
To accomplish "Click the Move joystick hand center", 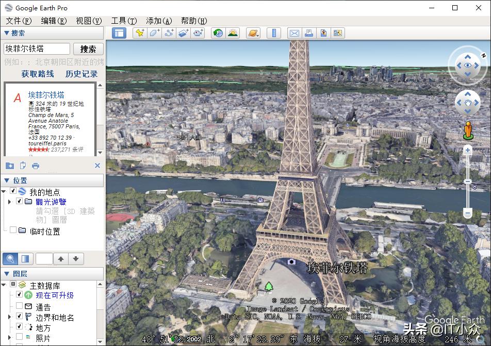I will [467, 103].
